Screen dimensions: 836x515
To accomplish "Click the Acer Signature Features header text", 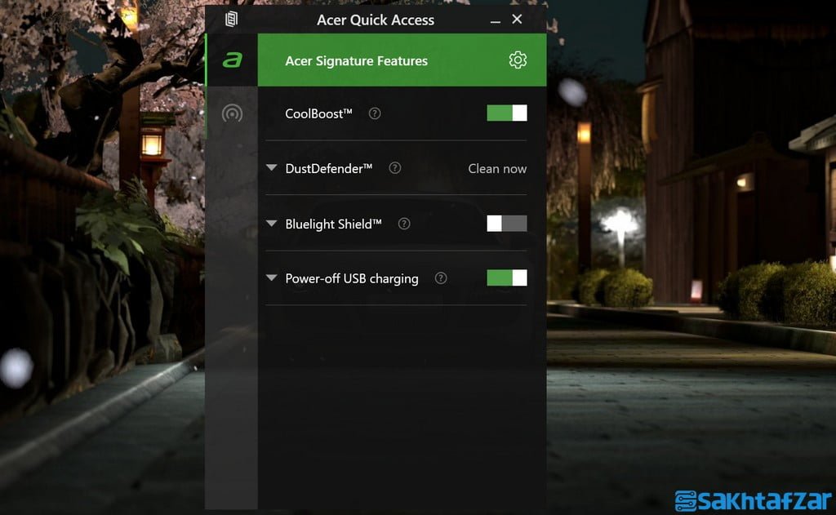I will 356,61.
